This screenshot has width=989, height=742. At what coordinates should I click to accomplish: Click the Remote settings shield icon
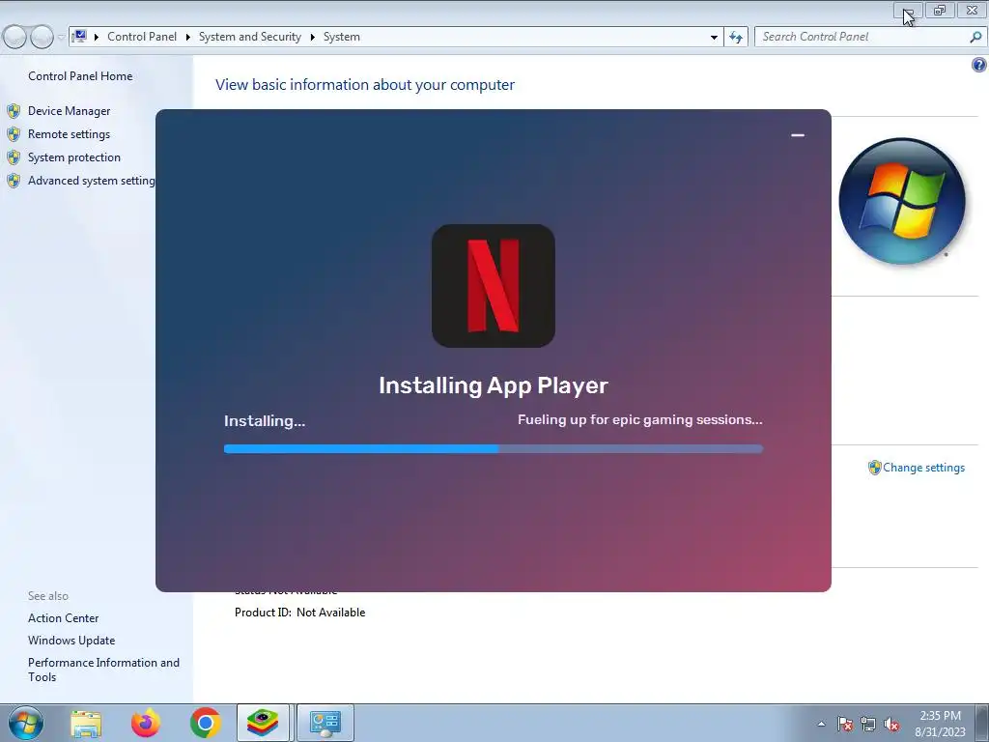[x=14, y=134]
